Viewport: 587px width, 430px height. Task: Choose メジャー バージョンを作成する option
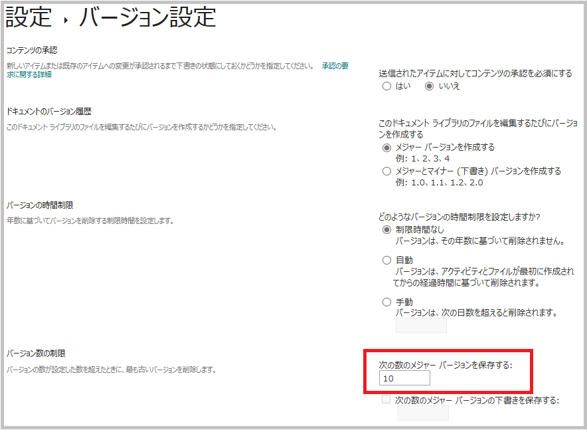(x=386, y=148)
